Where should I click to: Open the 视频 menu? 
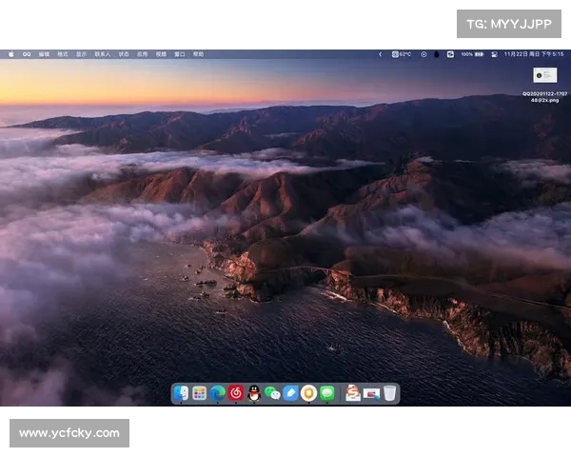click(x=161, y=54)
